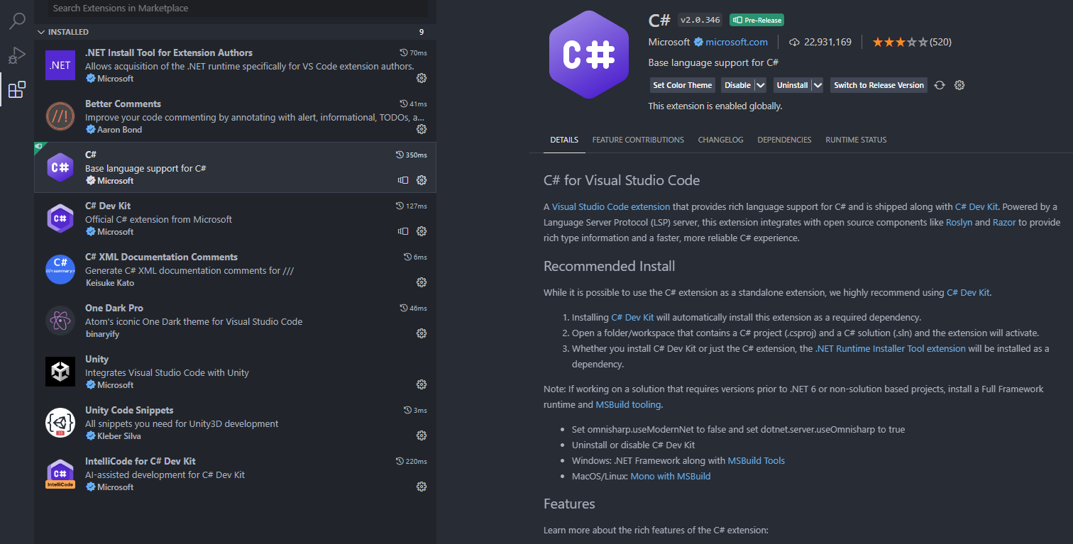Click the refresh icon beside Switch to Release Version

(x=940, y=85)
